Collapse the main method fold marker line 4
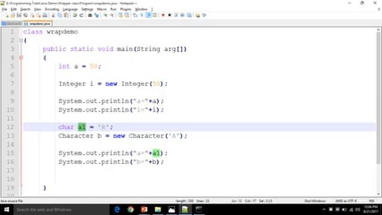The height and width of the screenshot is (215, 382). point(21,57)
